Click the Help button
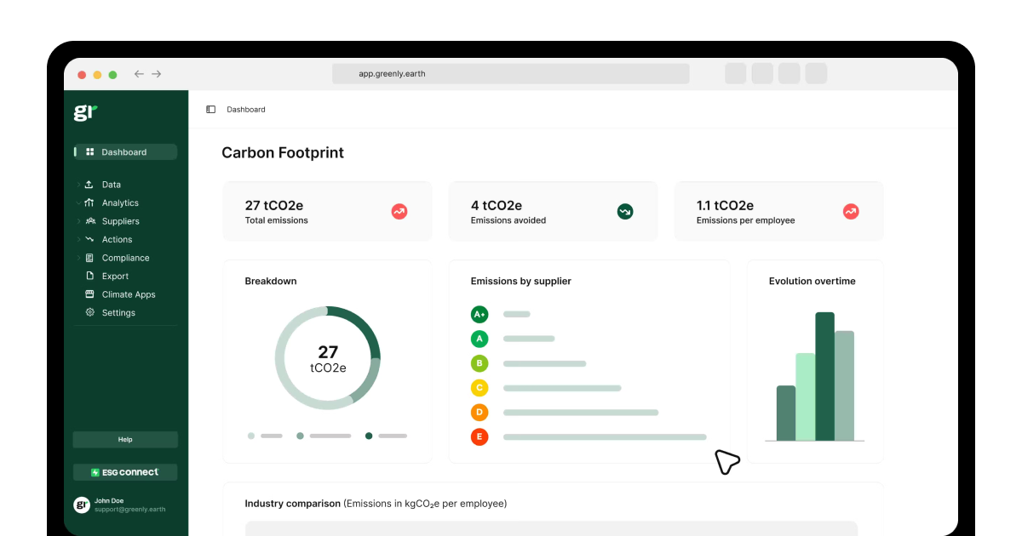 tap(125, 440)
